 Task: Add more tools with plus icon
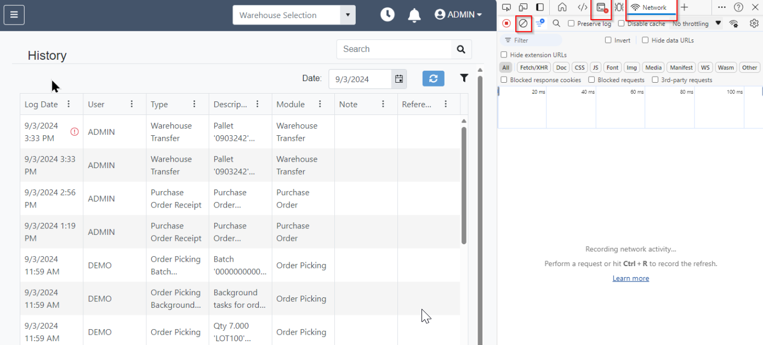(x=684, y=7)
